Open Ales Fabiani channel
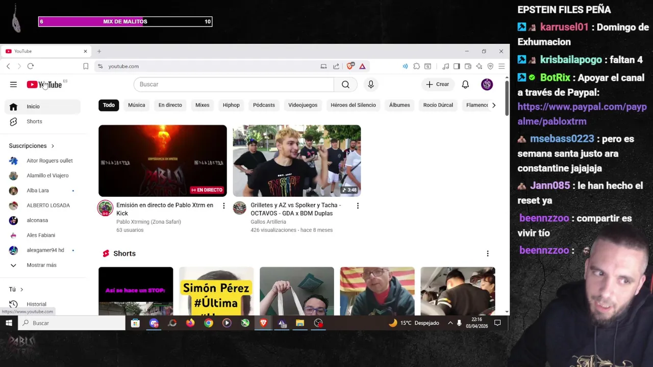Screen dimensions: 653x367 click(43, 235)
